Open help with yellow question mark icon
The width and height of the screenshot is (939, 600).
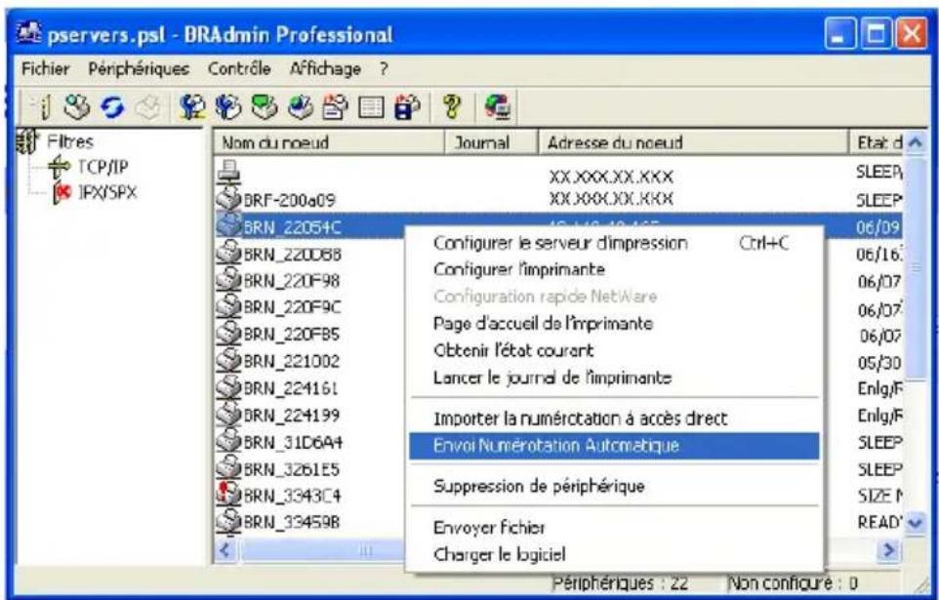452,107
